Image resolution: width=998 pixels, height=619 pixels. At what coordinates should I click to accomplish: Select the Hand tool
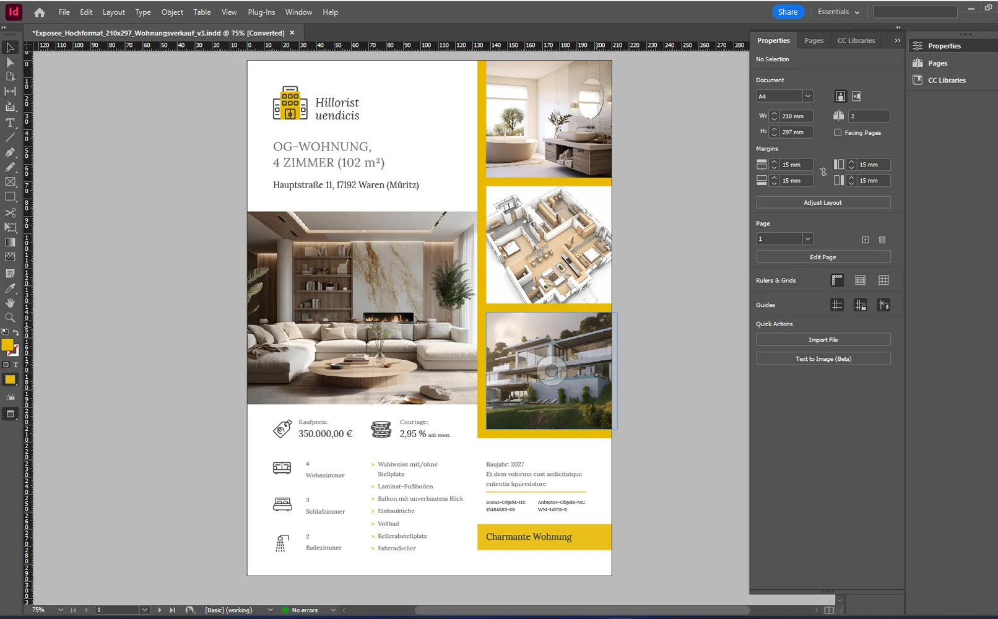point(10,303)
